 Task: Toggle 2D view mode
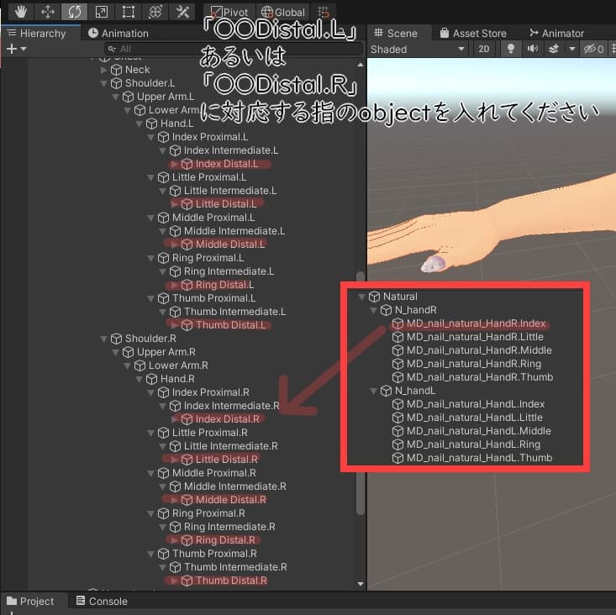[484, 49]
